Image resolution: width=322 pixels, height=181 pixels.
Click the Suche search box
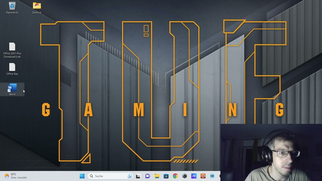110,176
